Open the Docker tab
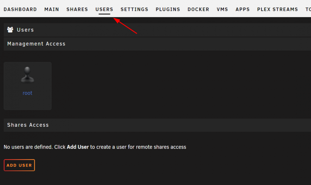 [x=198, y=9]
